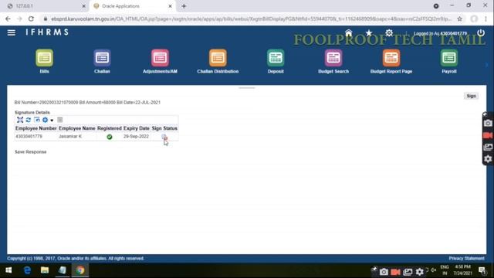This screenshot has height=278, width=494.
Task: Open the IFHRMS hamburger menu
Action: tap(12, 32)
